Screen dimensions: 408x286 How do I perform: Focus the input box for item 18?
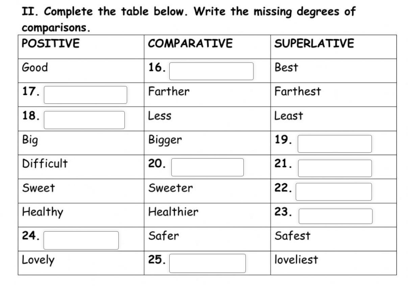pos(84,120)
